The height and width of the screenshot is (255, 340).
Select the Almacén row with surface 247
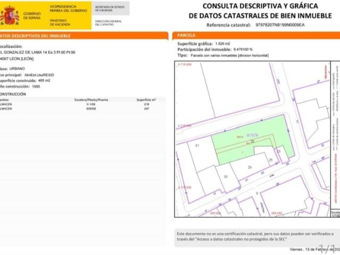(80, 109)
